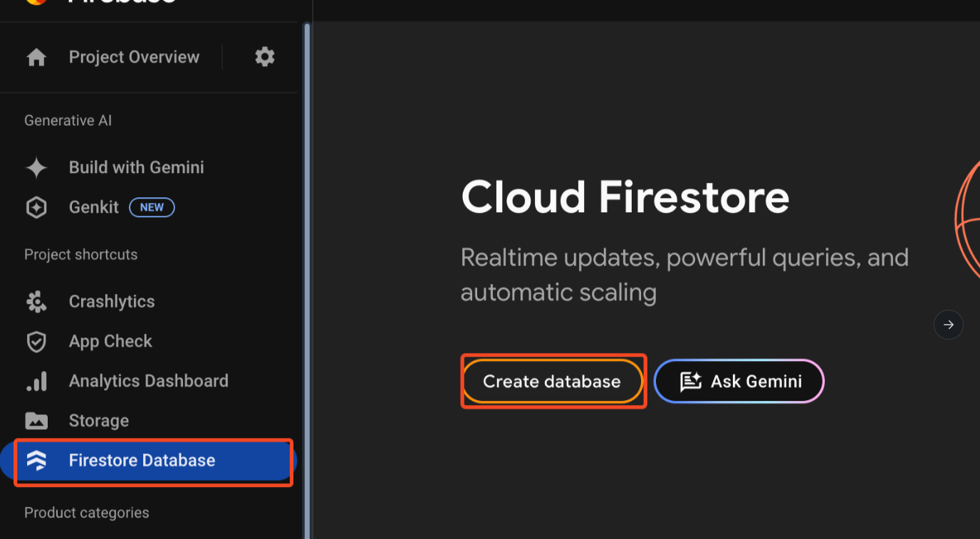Open project settings gear icon
The width and height of the screenshot is (980, 539).
tap(265, 57)
